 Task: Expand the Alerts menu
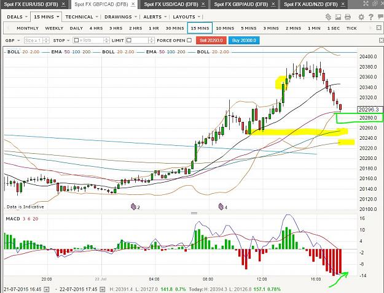155,17
